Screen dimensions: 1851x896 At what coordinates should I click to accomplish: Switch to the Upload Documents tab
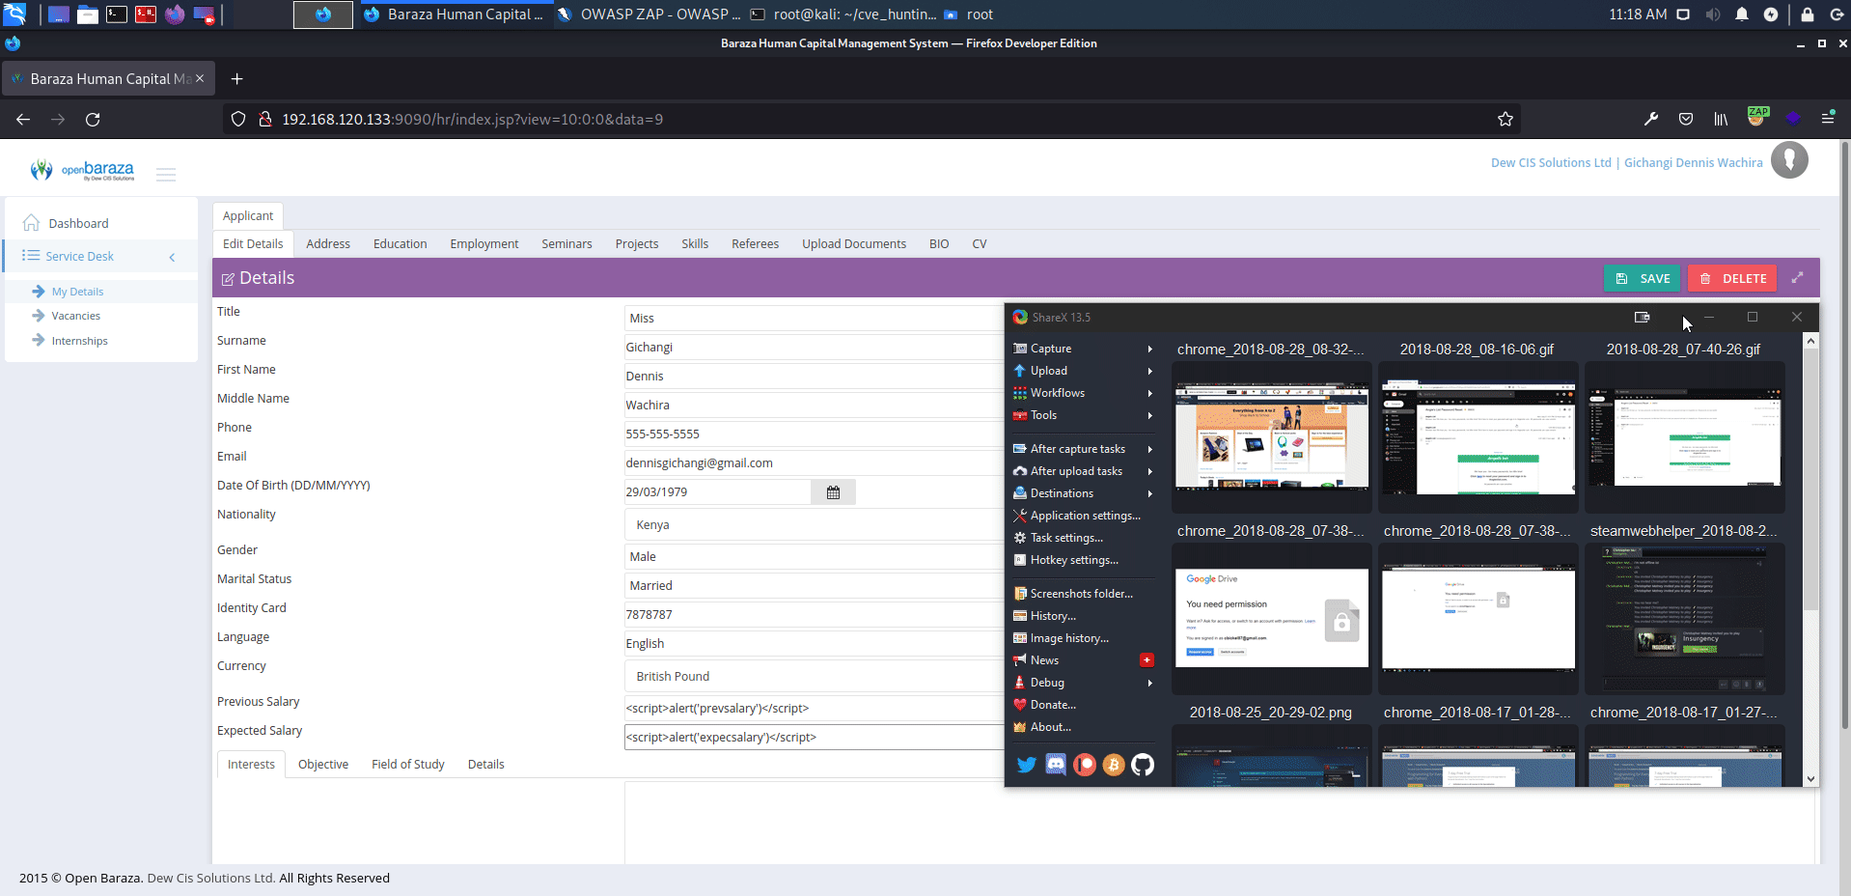click(854, 244)
